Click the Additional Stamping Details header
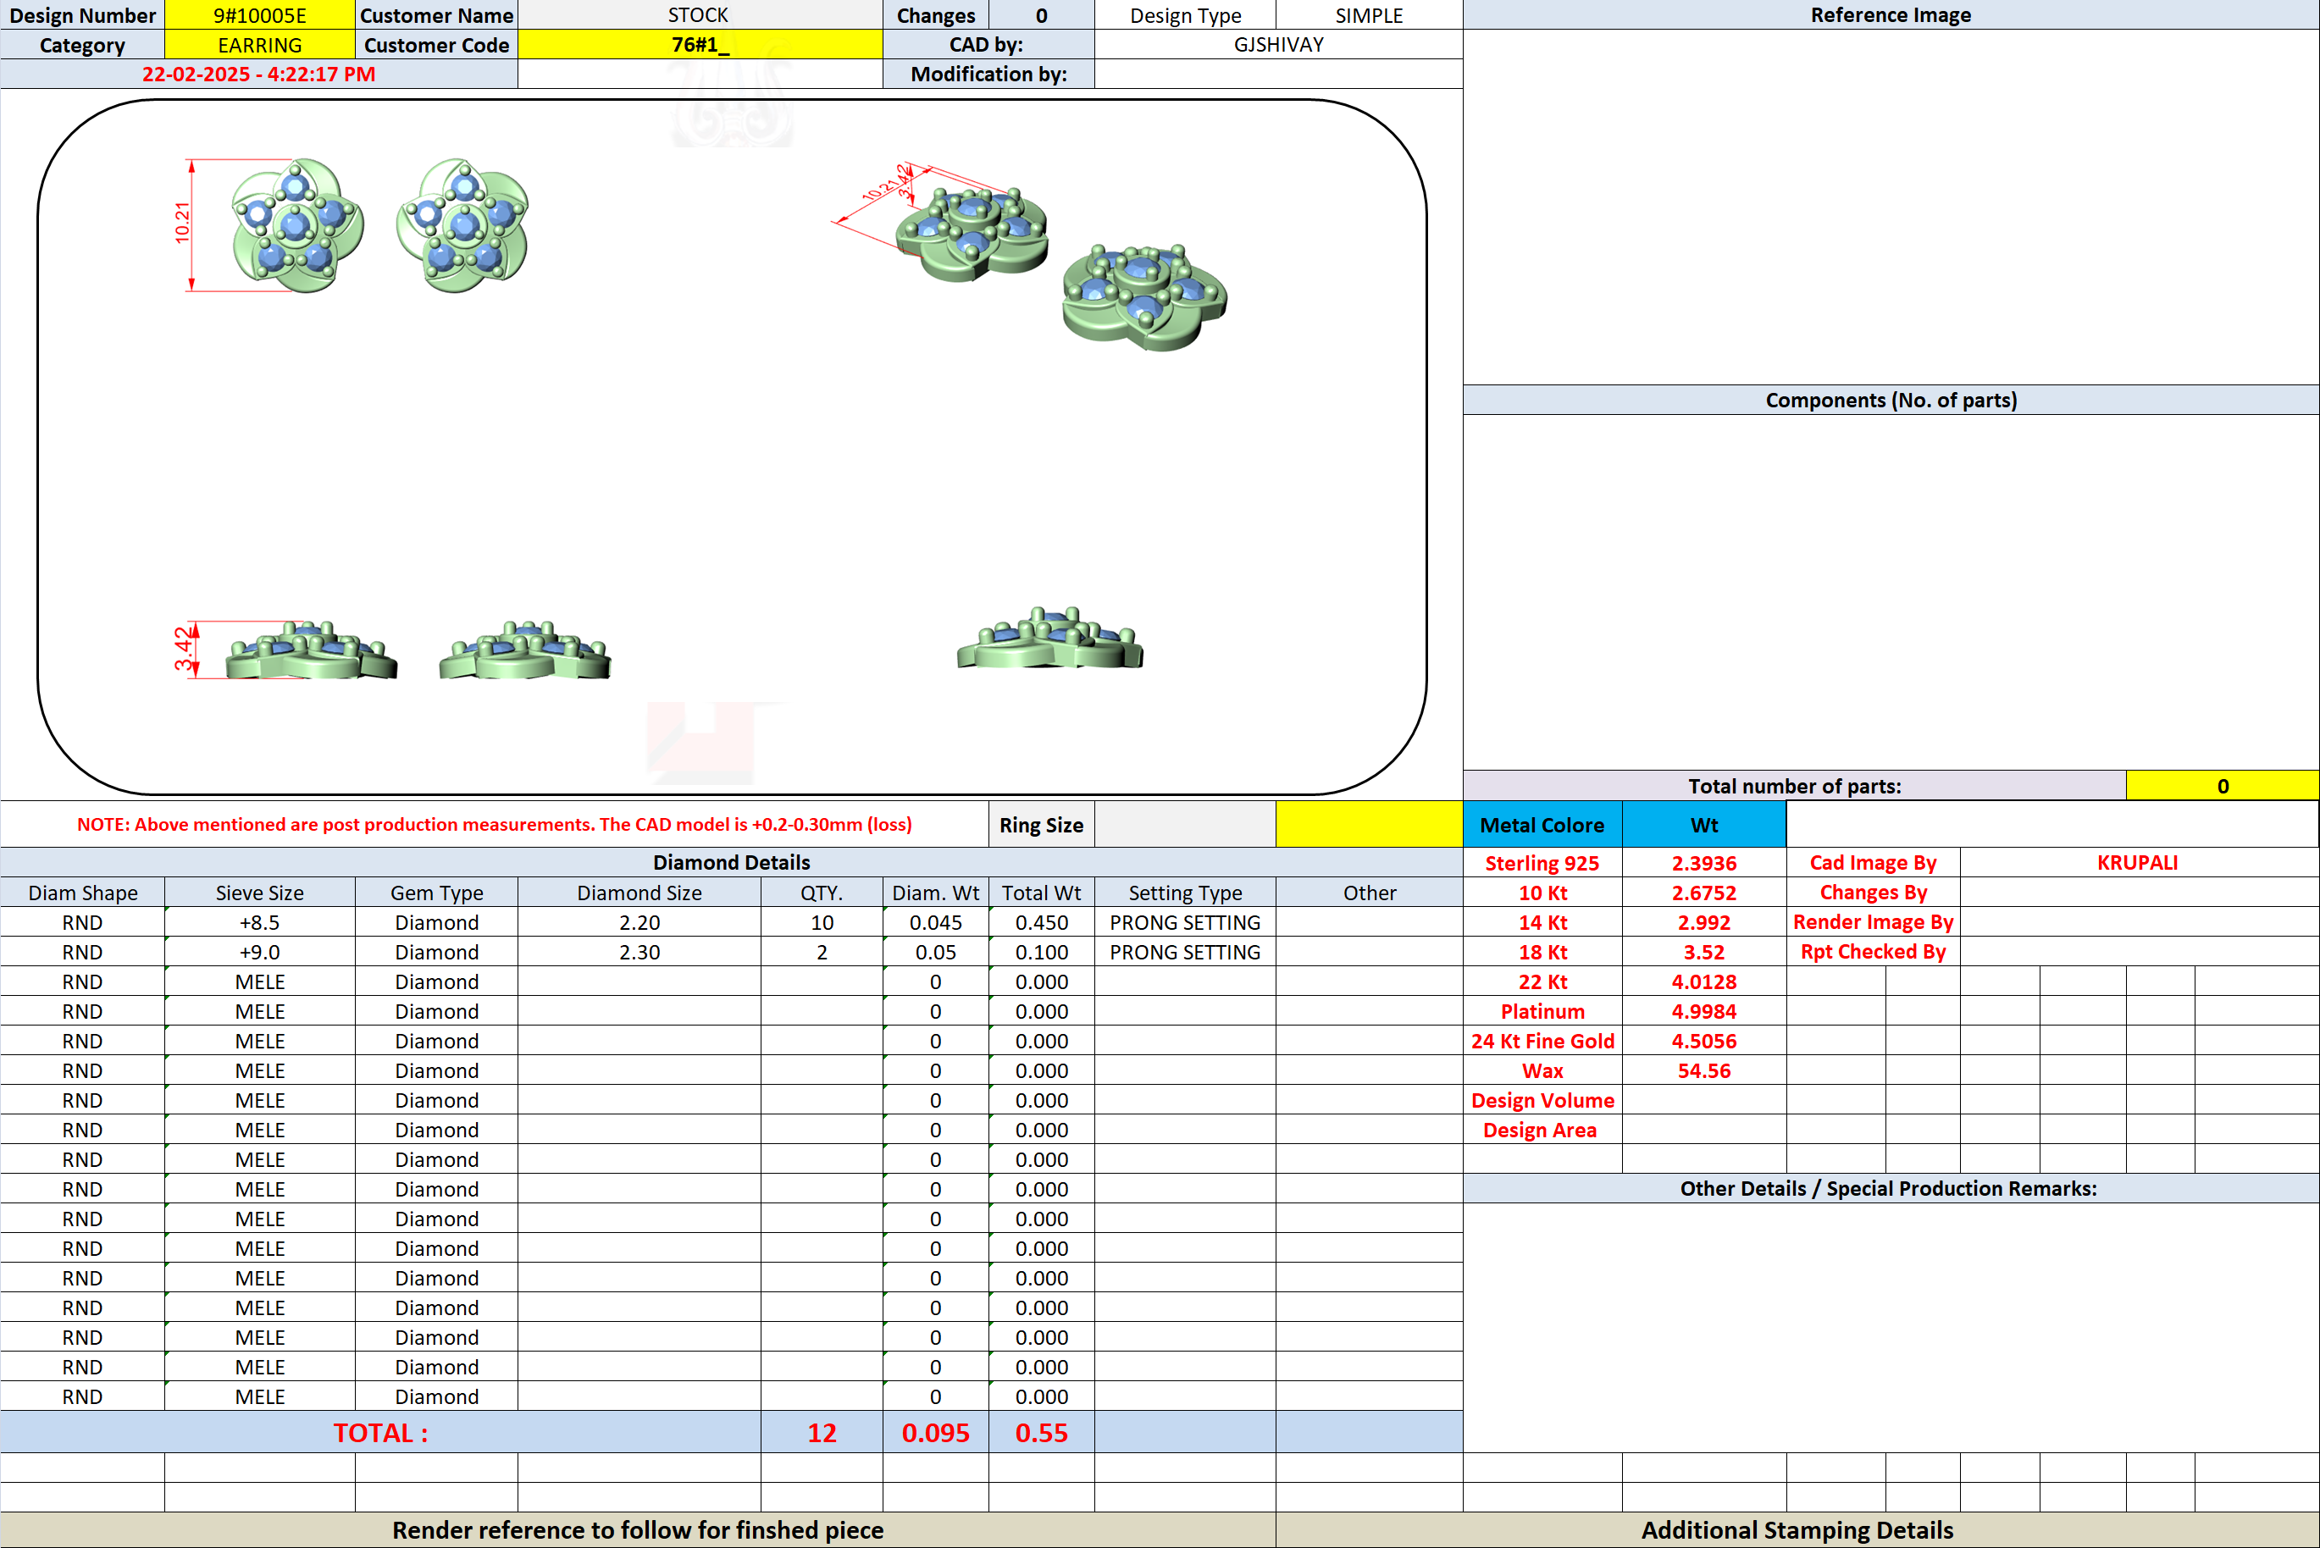Screen dimensions: 2320x1548 point(1797,1530)
